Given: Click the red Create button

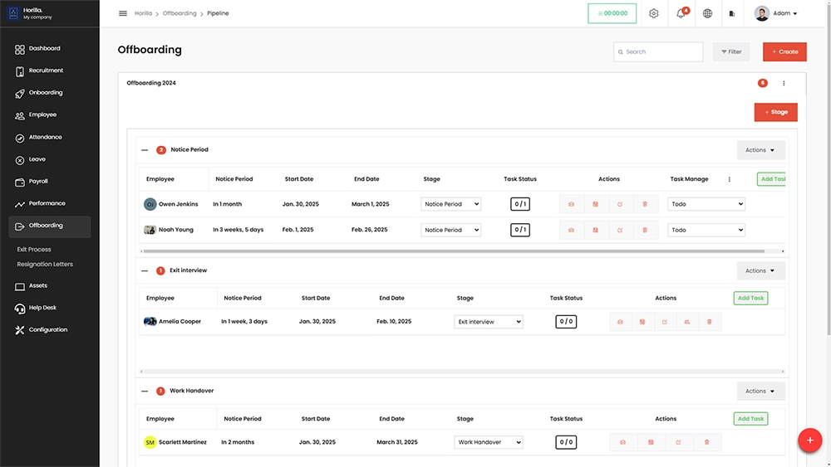Looking at the screenshot, I should [x=784, y=51].
